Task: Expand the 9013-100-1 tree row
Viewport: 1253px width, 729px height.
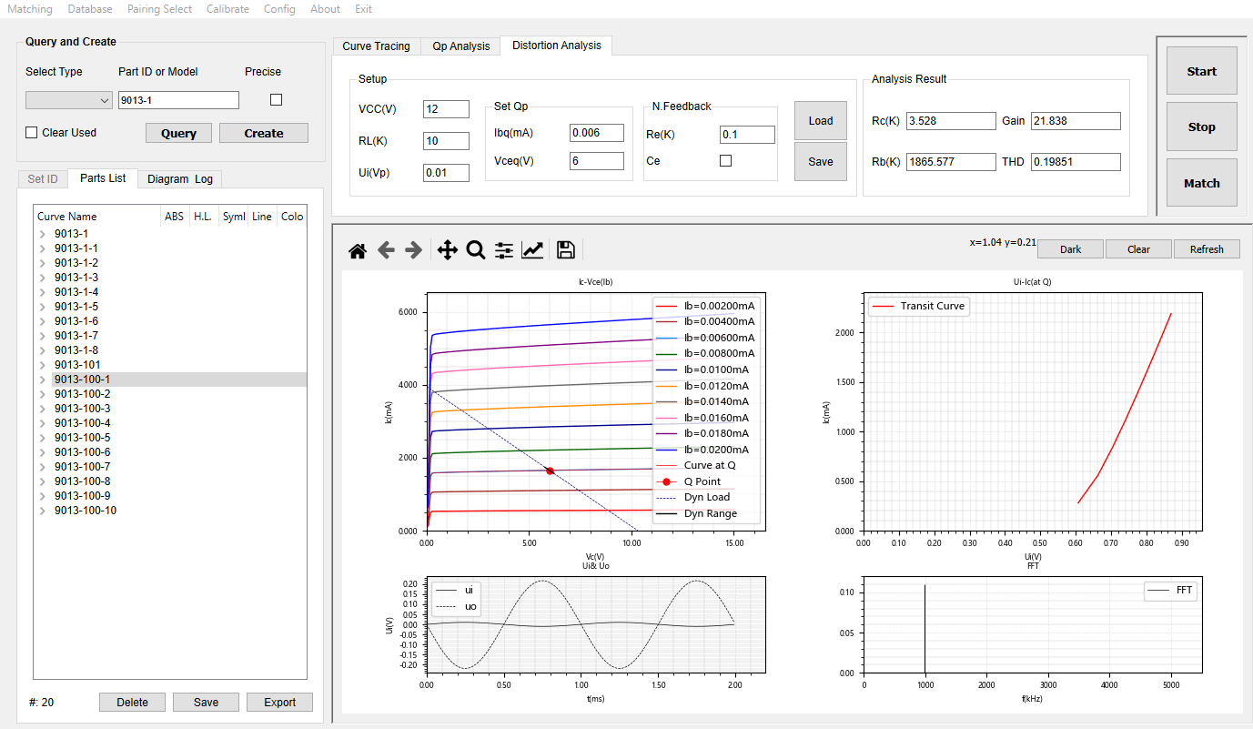Action: [x=42, y=380]
